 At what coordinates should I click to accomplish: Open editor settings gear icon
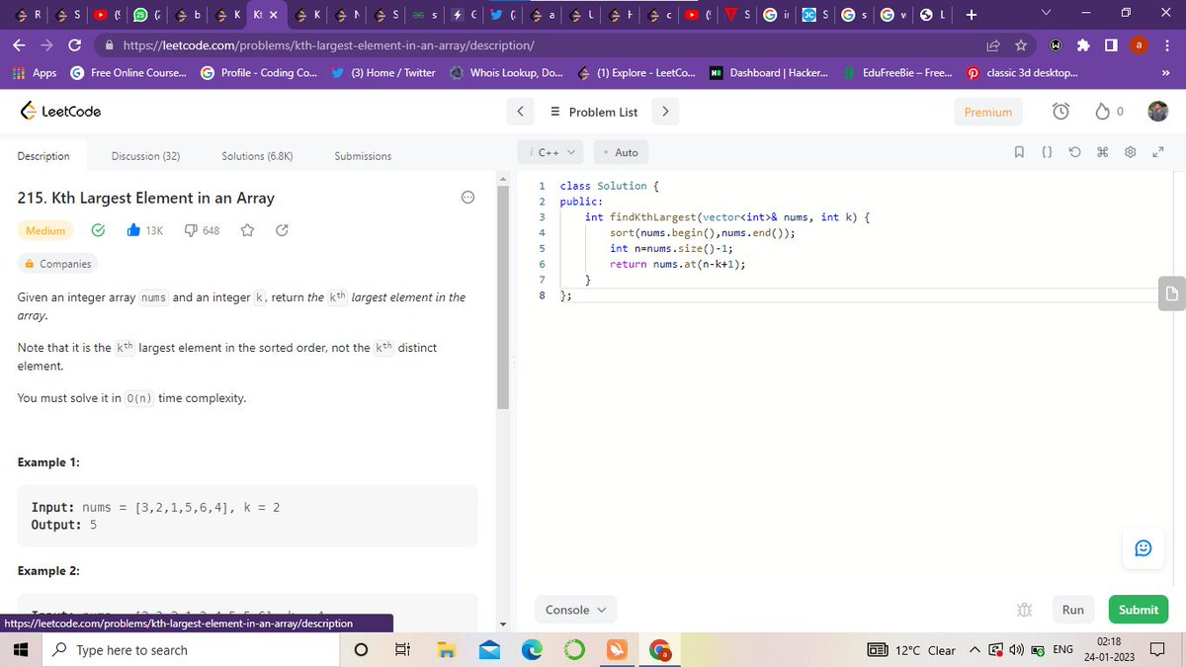(1130, 153)
